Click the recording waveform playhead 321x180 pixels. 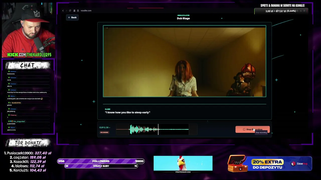click(158, 129)
